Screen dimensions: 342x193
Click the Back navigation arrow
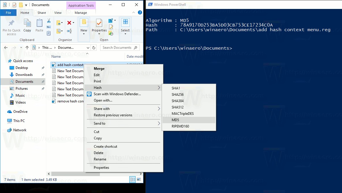[x=6, y=47]
